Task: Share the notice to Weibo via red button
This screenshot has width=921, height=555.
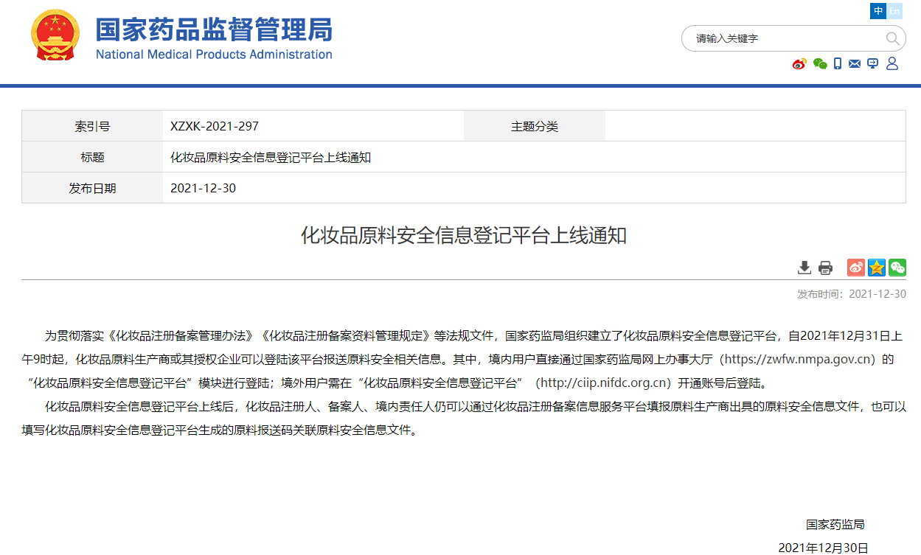Action: pos(856,268)
